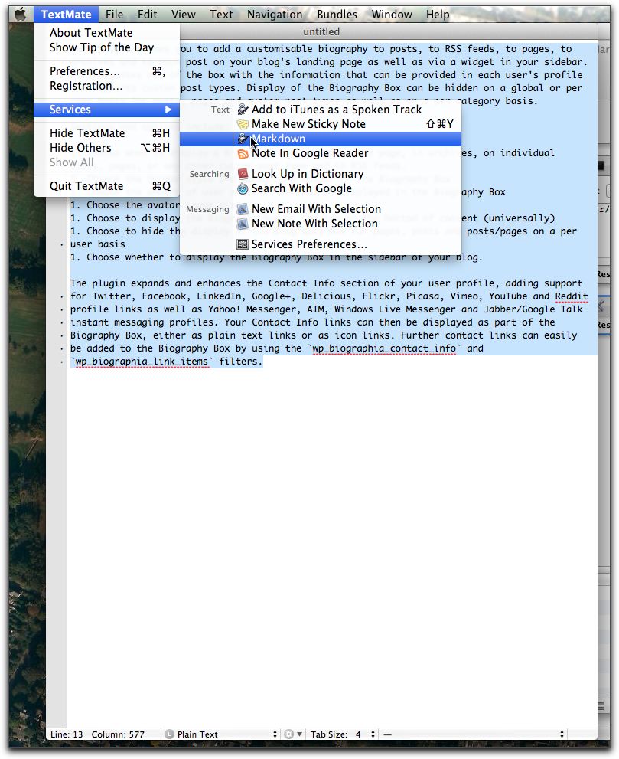
Task: Open the Plain Text language dropdown
Action: coord(221,734)
